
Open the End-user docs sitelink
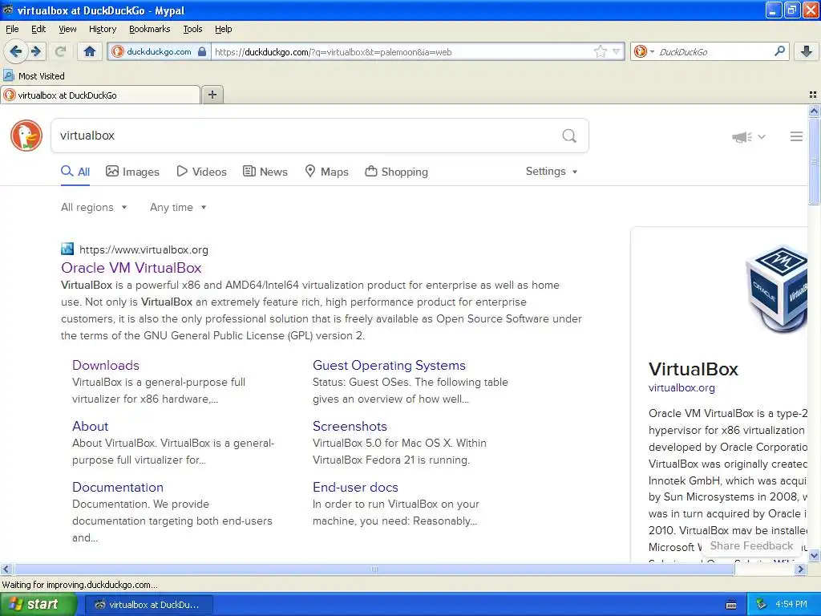click(355, 487)
